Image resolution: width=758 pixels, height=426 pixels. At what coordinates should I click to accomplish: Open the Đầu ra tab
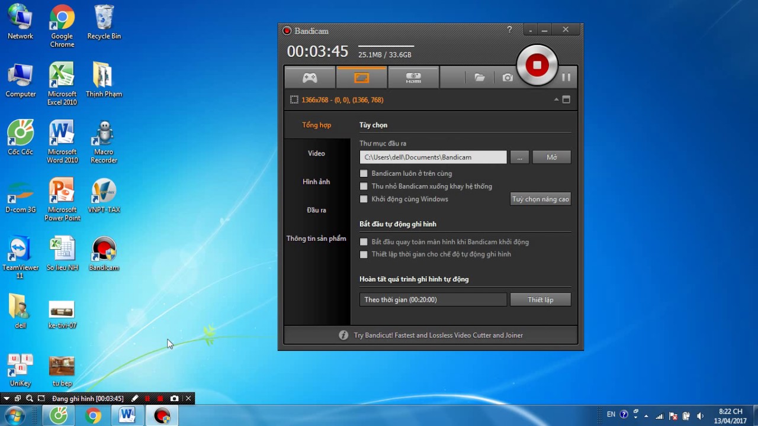(x=317, y=210)
